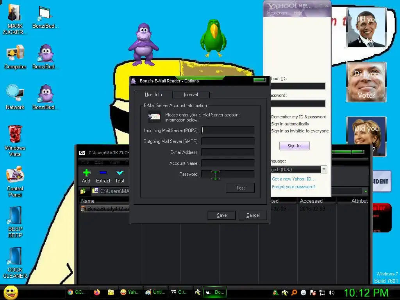400x300 pixels.
Task: Select the BonziBuddy432 file row in 7-Zip
Action: pos(105,209)
